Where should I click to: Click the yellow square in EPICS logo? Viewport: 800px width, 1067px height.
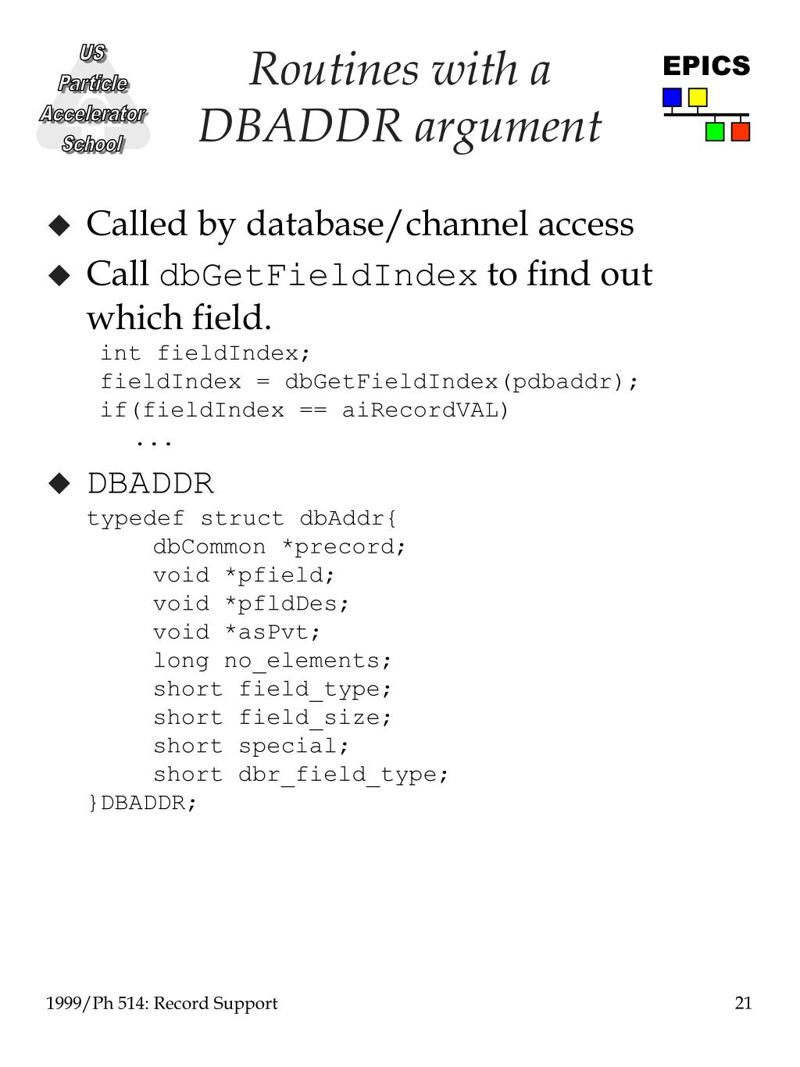click(698, 97)
